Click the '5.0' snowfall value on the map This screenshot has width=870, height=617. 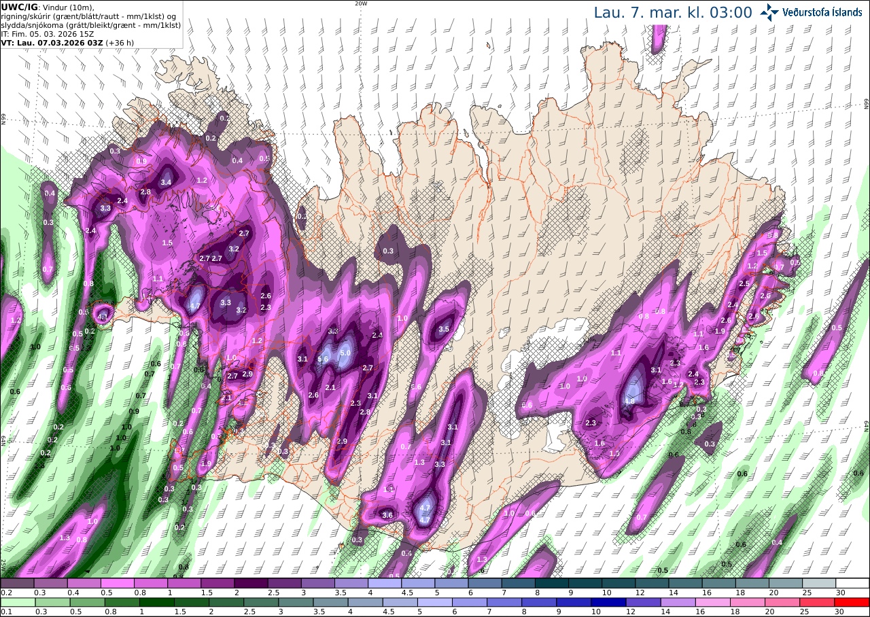345,353
